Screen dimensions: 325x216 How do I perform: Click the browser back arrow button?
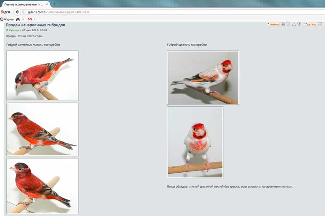(x=17, y=12)
